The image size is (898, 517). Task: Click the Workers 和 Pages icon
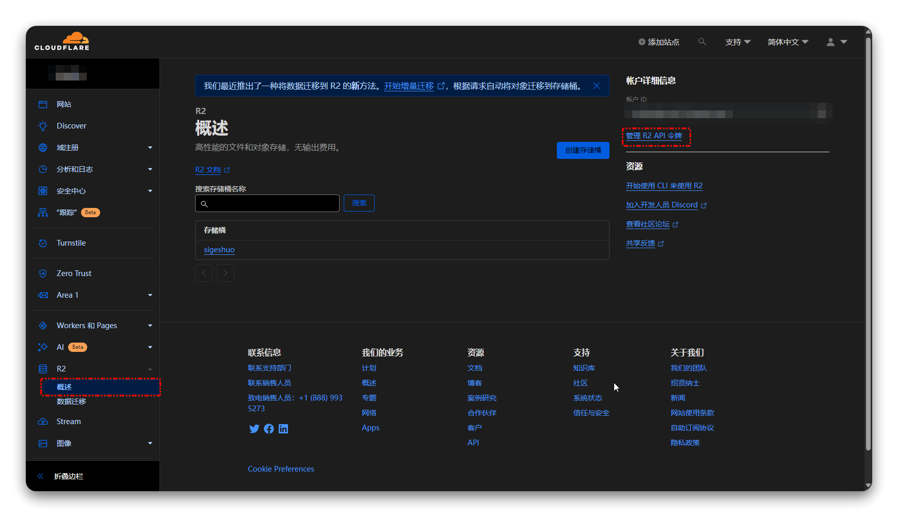[x=43, y=326]
